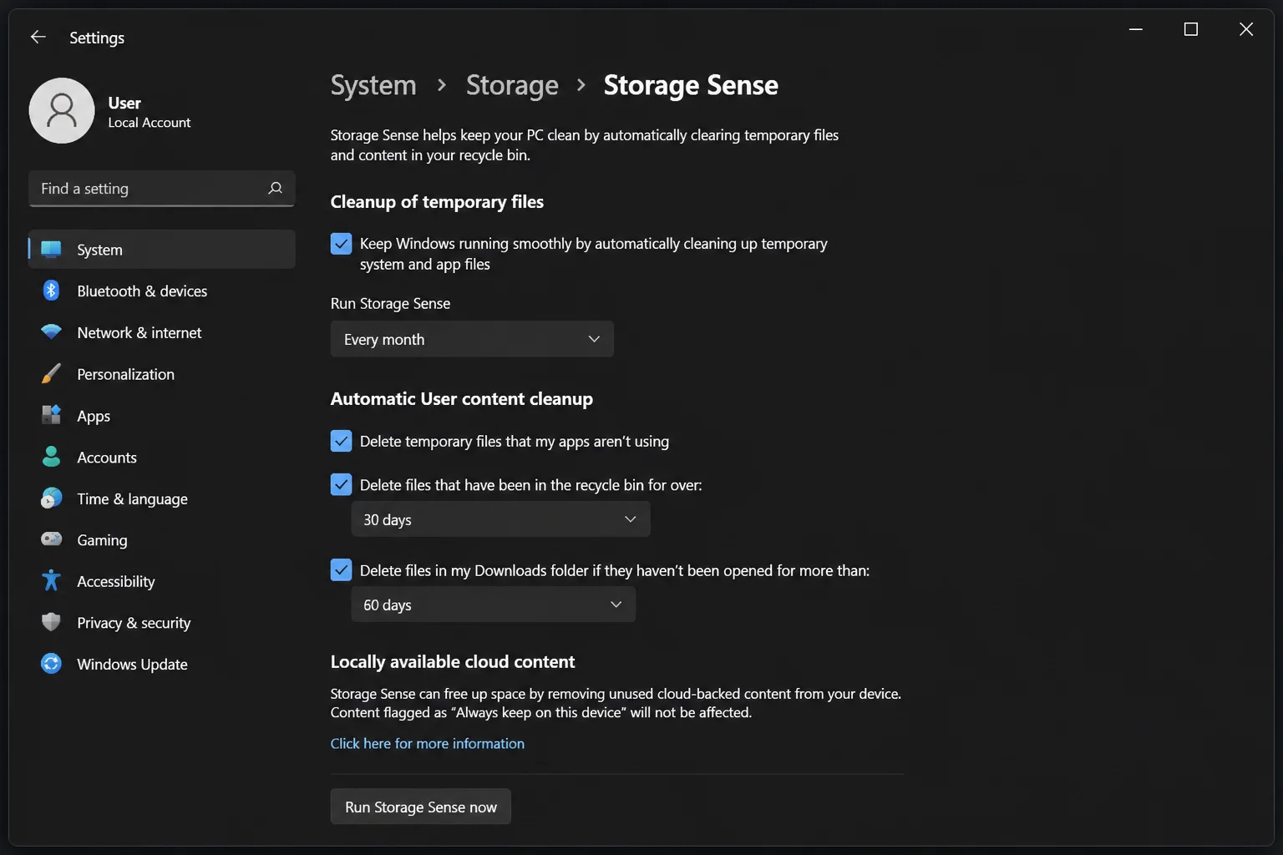Viewport: 1283px width, 855px height.
Task: Open Bluetooth & devices settings
Action: [161, 291]
